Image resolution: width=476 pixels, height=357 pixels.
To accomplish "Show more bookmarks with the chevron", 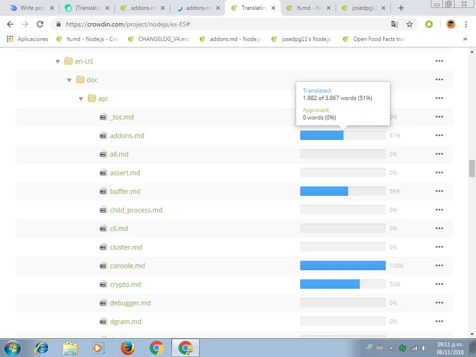I will point(465,39).
